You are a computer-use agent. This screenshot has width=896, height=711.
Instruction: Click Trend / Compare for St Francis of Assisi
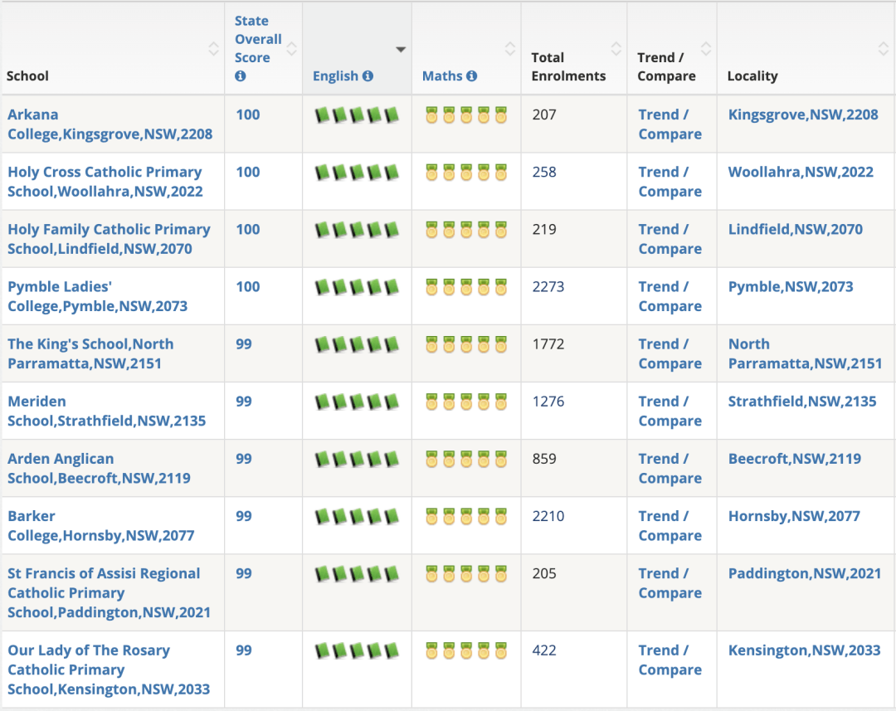tap(670, 583)
